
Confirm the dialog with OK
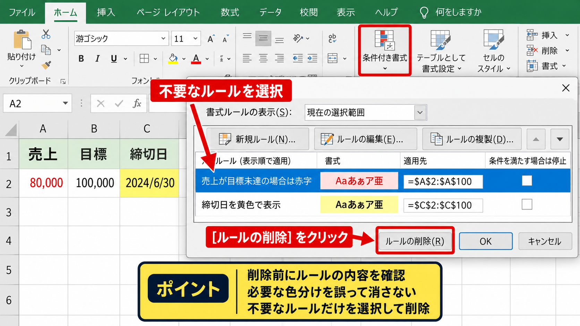(486, 241)
